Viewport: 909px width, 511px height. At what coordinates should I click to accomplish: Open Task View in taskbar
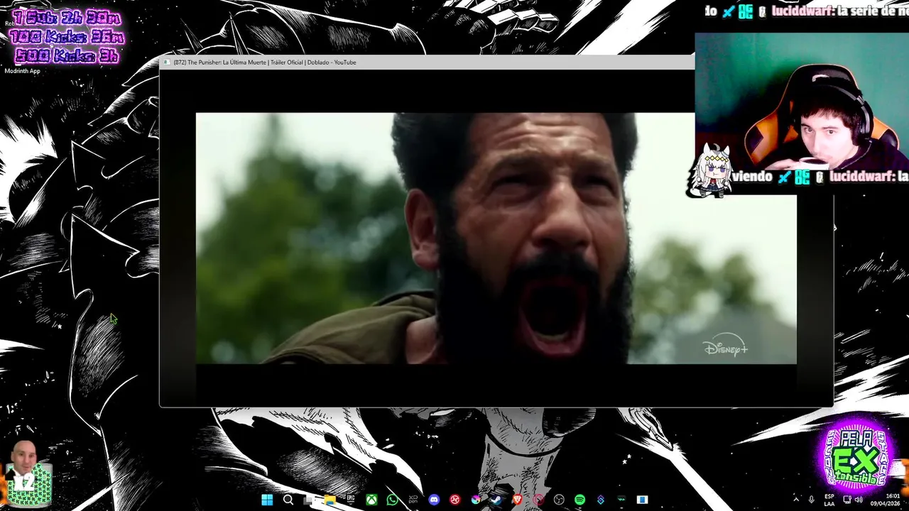coord(308,500)
